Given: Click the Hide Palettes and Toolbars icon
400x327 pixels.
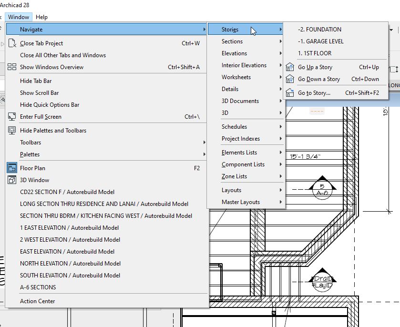Looking at the screenshot, I should point(12,130).
